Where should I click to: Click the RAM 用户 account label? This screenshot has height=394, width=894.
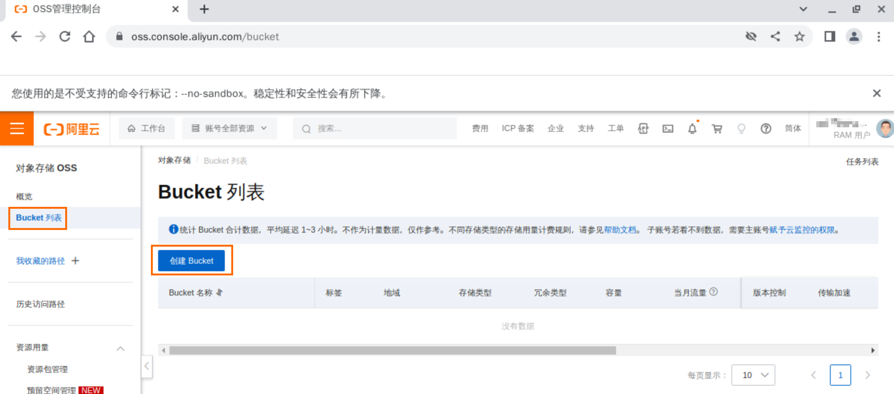(852, 135)
